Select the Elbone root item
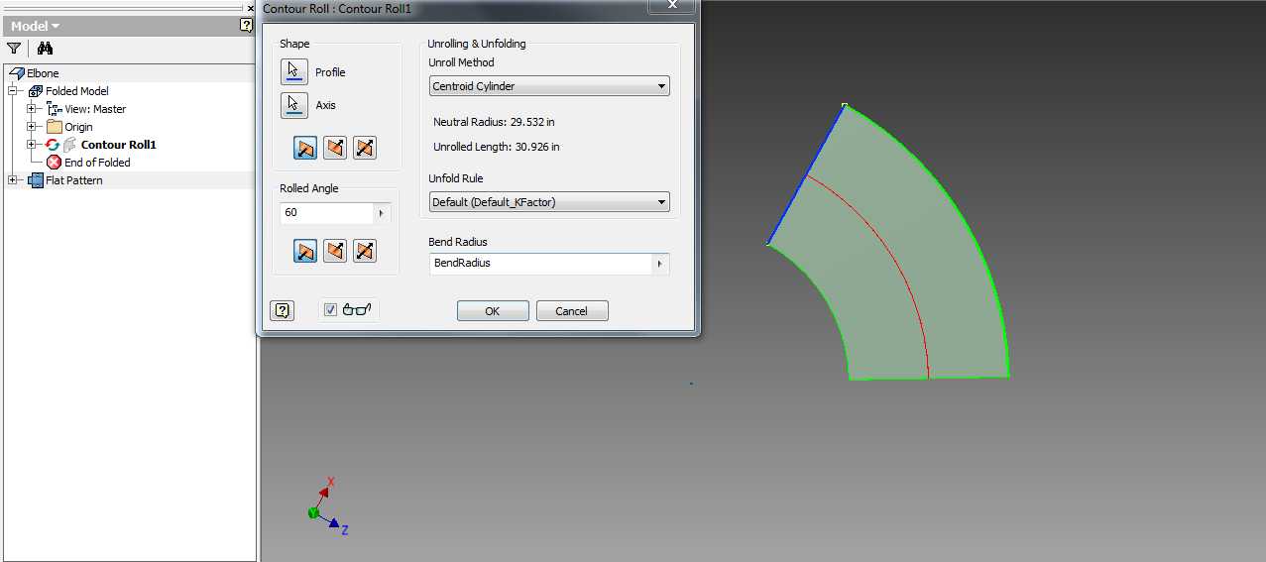Screen dimensions: 1266x562 [x=43, y=73]
